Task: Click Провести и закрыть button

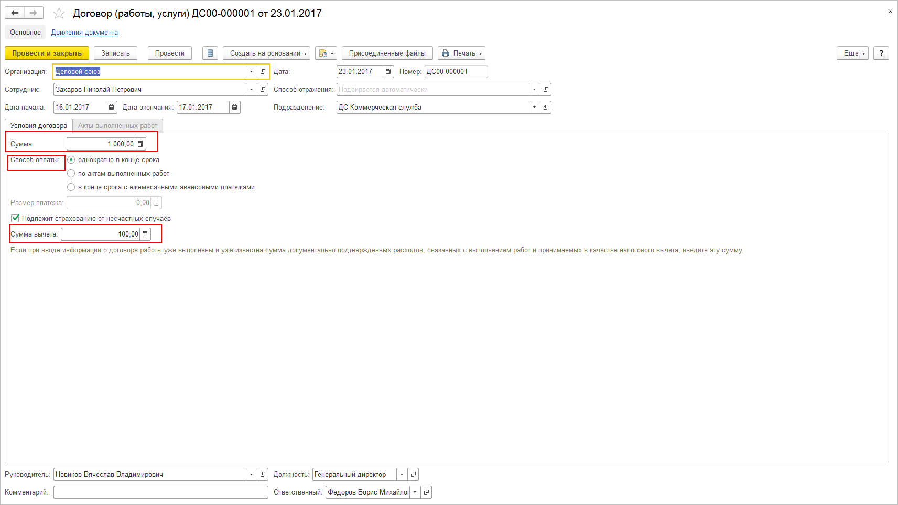Action: (47, 53)
